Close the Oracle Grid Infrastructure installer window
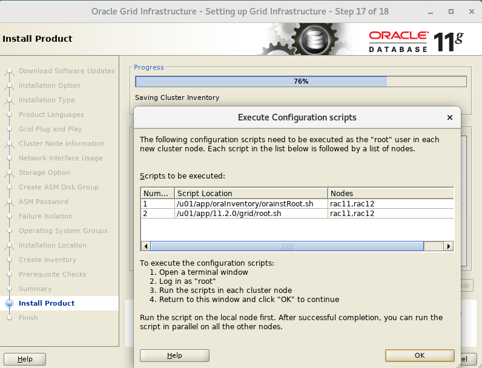This screenshot has height=368, width=482. click(470, 11)
